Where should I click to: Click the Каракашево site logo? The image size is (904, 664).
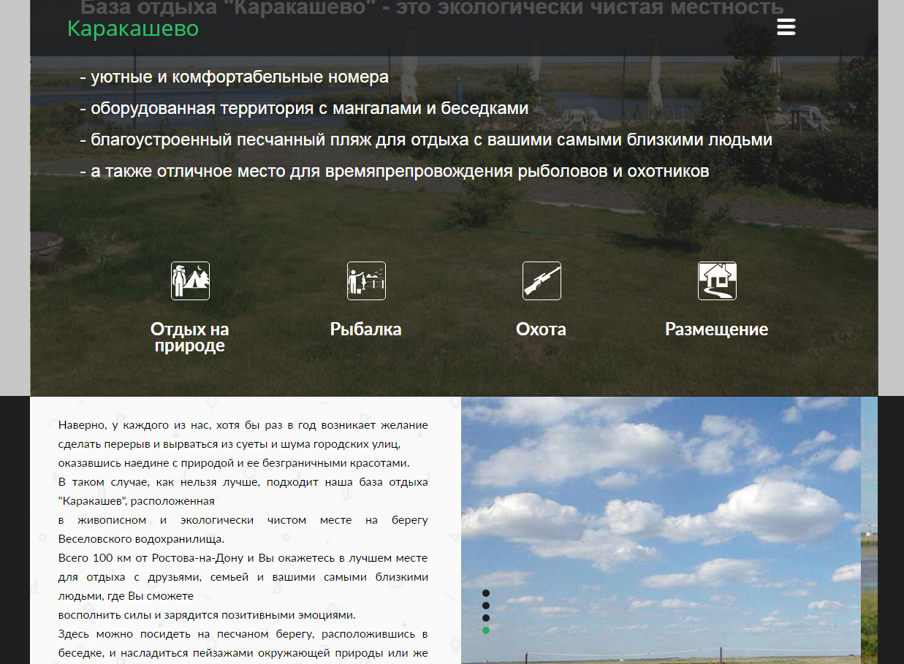click(133, 28)
